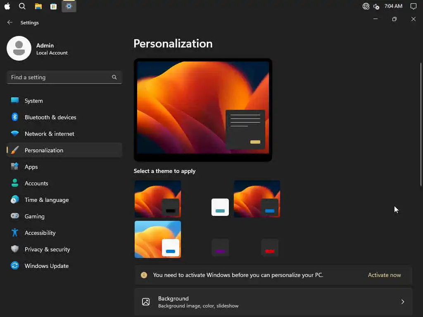Click the Settings page vertical scrollbar
The image size is (423, 317).
421,124
